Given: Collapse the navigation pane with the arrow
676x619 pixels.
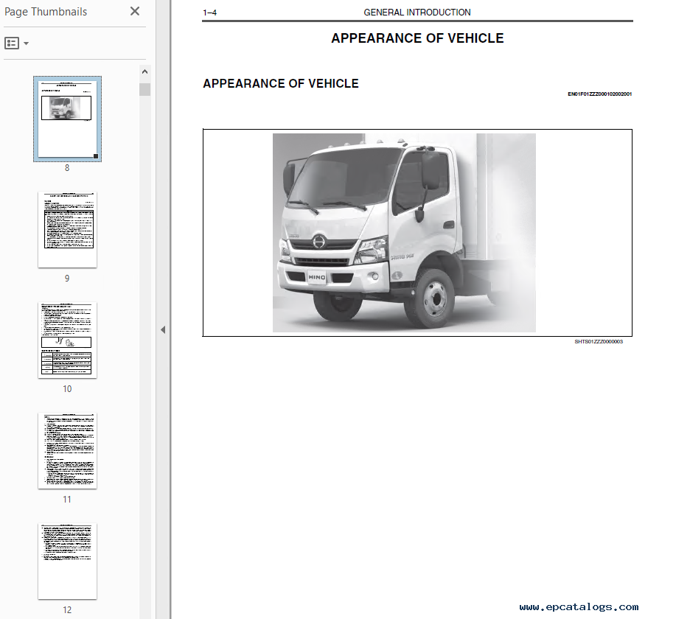Looking at the screenshot, I should point(163,329).
